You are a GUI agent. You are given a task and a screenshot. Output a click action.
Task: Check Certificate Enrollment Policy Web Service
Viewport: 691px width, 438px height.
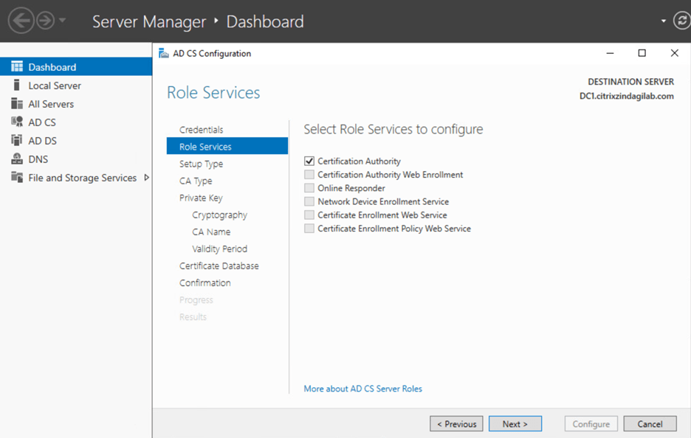[x=309, y=228]
